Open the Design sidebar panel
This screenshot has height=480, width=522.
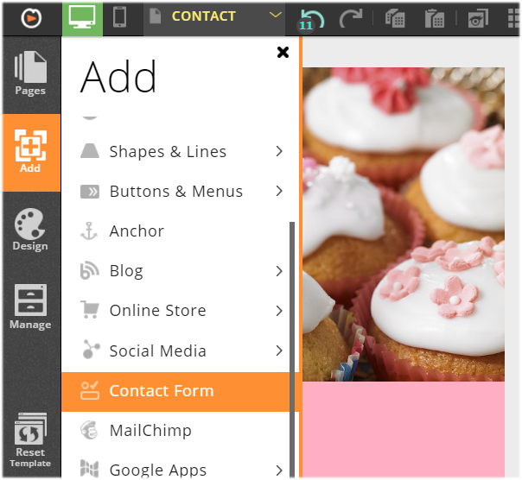[x=30, y=230]
